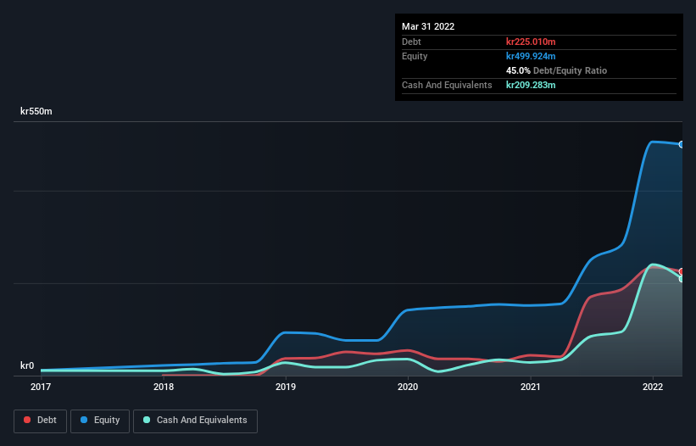Image resolution: width=696 pixels, height=446 pixels.
Task: Select the 2021 x-axis label
Action: [531, 387]
